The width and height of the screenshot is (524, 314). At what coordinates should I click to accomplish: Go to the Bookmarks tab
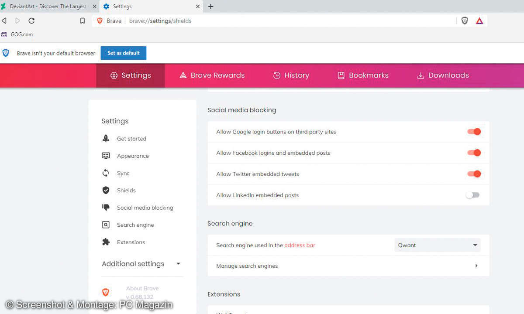tap(363, 75)
